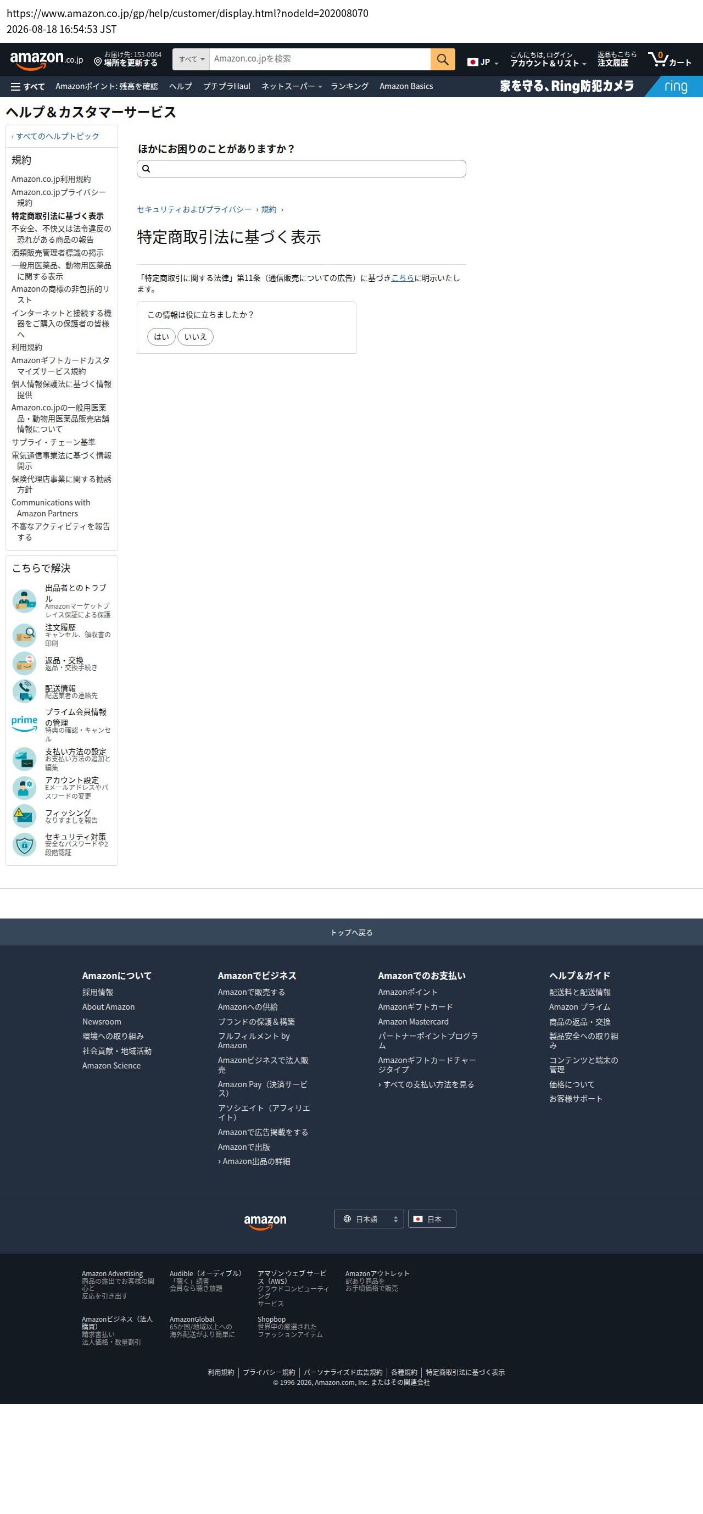Viewport: 703px width, 1514px height.
Task: Click Newsroom footer link
Action: 102,1021
